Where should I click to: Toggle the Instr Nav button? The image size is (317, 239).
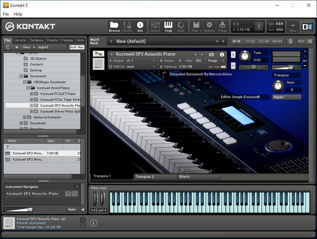coord(77,47)
